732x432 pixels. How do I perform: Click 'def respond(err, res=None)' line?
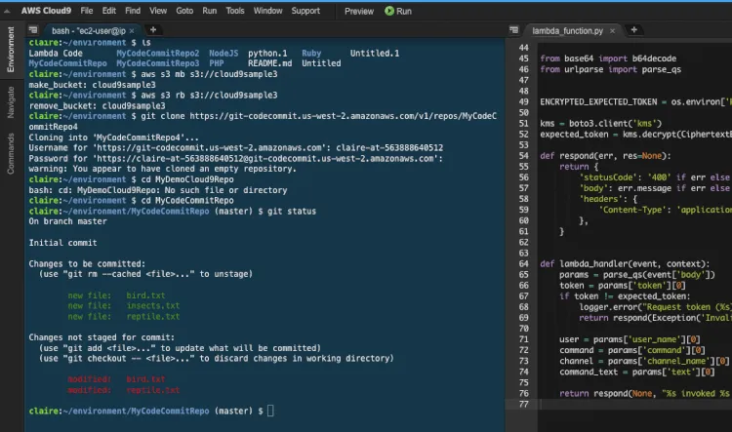click(x=605, y=156)
